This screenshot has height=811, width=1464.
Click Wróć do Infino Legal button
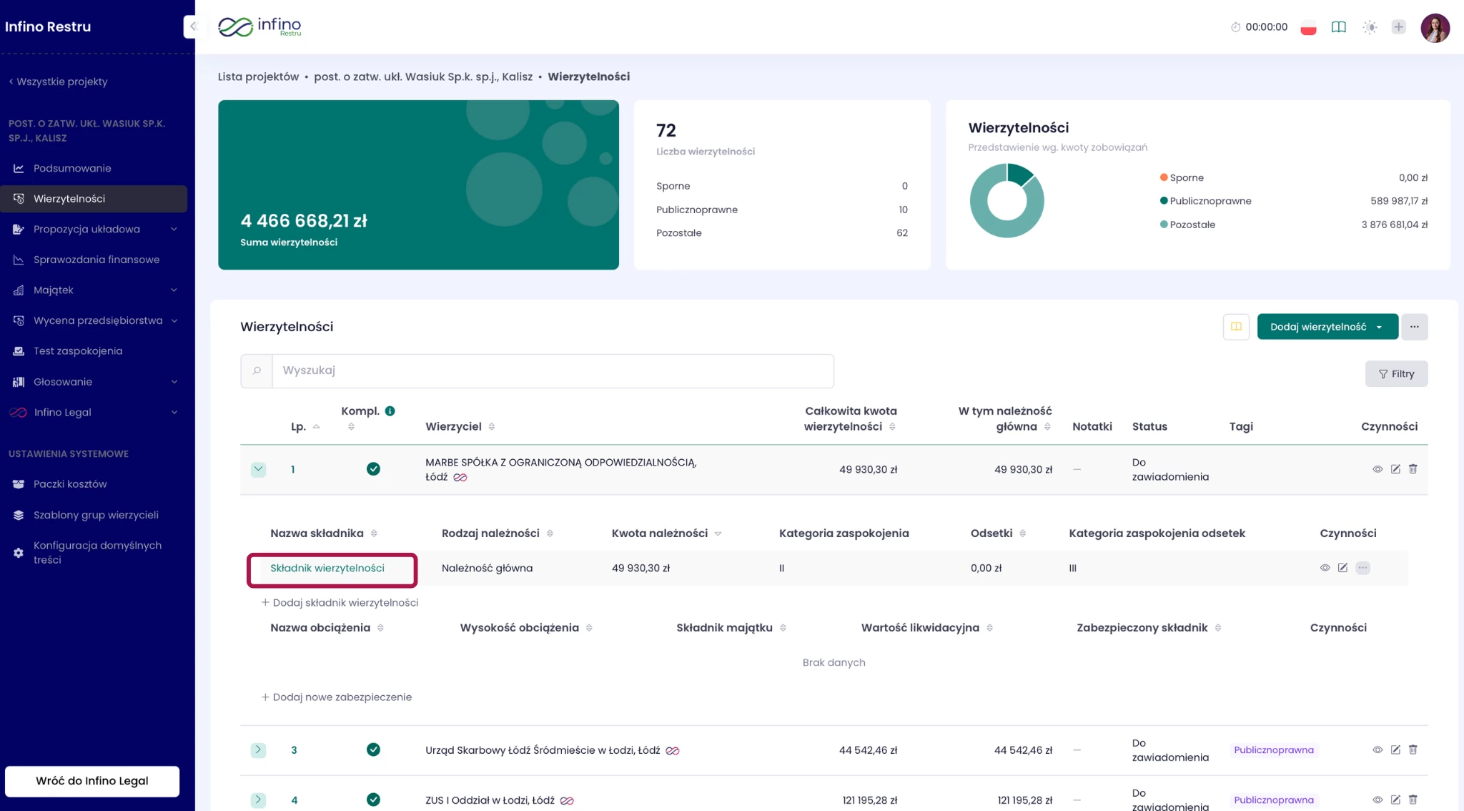[x=92, y=781]
